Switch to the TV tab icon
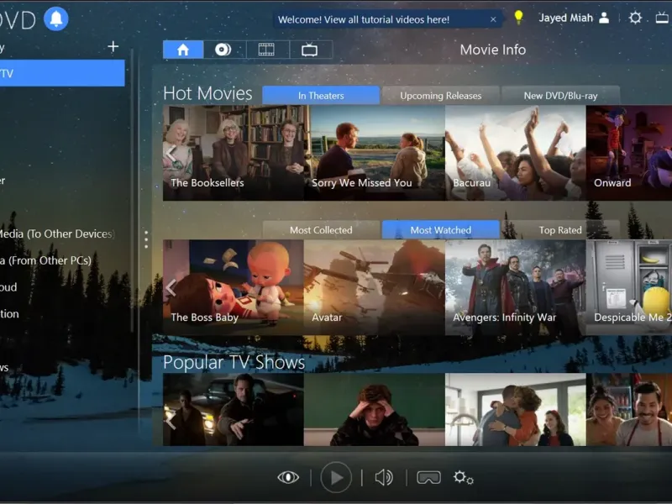 (310, 50)
